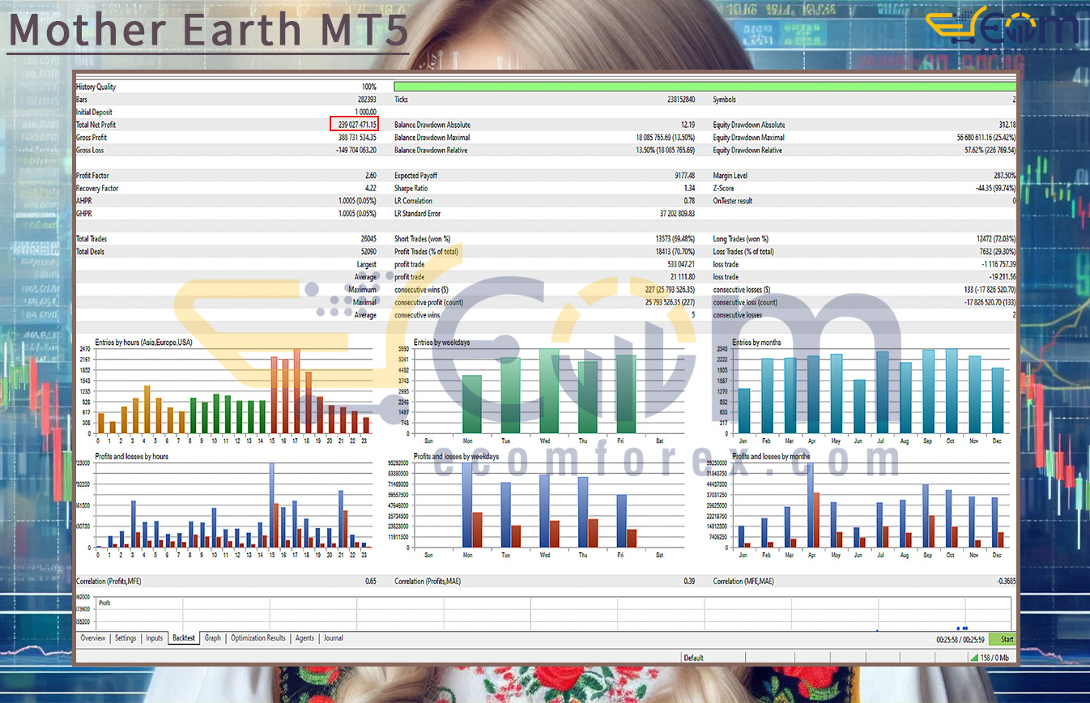
Task: Click the largest loss trade value -1 116 757.39
Action: click(x=997, y=264)
